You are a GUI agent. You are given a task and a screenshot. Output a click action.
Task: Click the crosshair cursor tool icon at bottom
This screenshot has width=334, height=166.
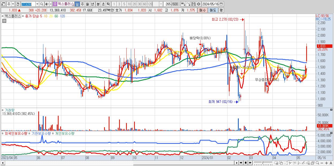pyautogui.click(x=290, y=163)
